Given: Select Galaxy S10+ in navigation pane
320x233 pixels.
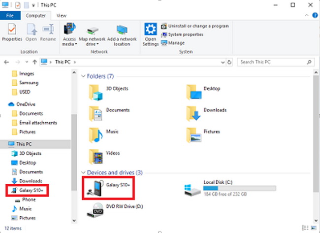Looking at the screenshot, I should [28, 190].
